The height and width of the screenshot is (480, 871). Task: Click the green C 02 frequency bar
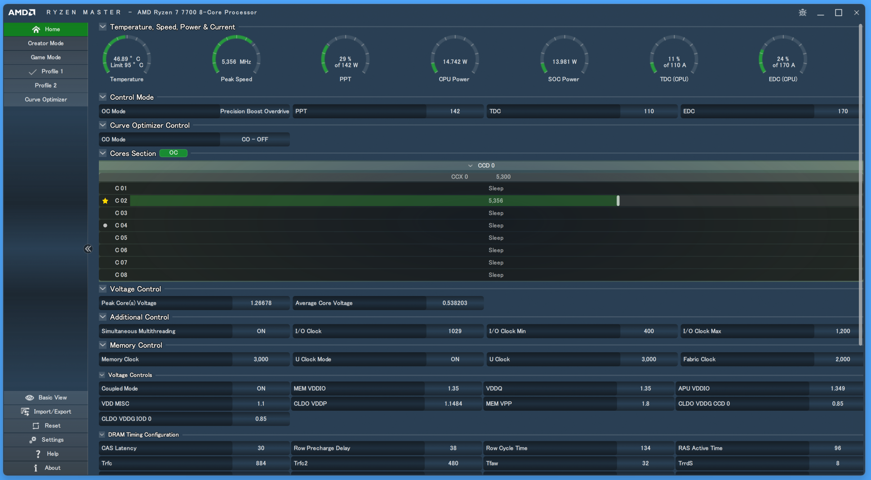[x=374, y=201]
